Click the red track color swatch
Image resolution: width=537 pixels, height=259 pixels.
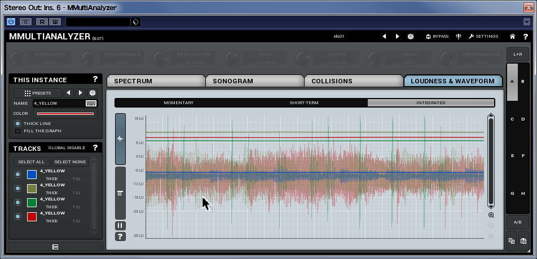tap(32, 217)
